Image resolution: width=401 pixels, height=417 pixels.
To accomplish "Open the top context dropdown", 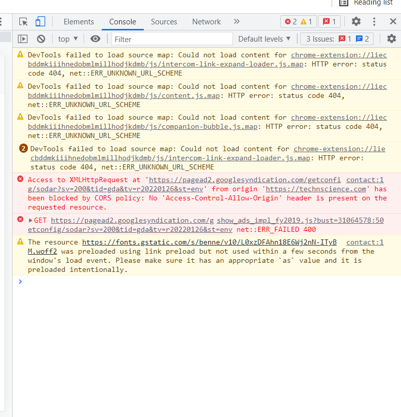I will (x=68, y=39).
